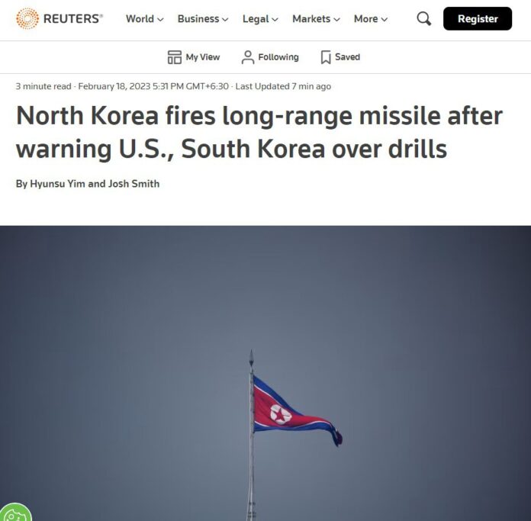531x521 pixels.
Task: Click the Reuters logo icon
Action: 27,18
